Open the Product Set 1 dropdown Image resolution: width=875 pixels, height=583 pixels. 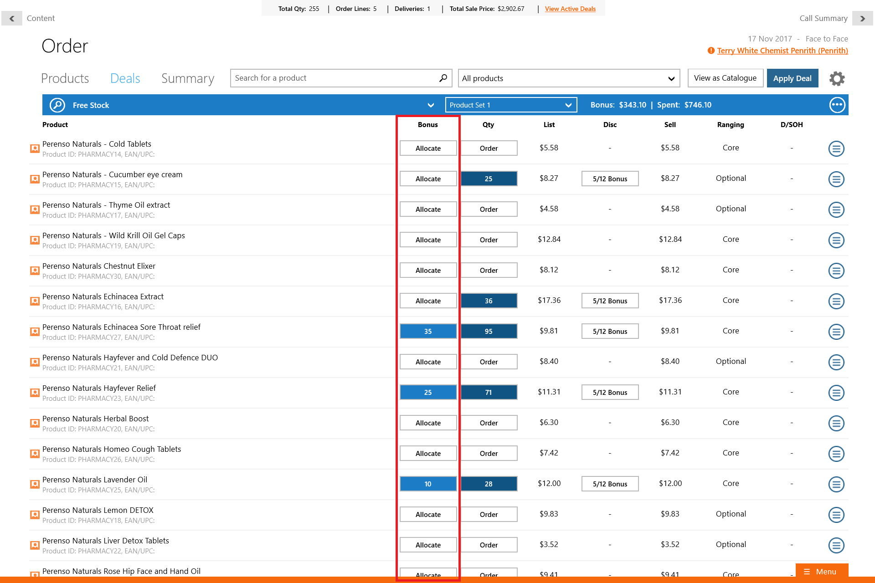point(510,105)
